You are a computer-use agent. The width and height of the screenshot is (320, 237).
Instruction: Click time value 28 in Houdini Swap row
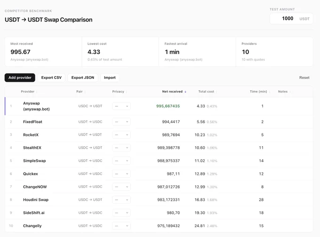click(261, 200)
